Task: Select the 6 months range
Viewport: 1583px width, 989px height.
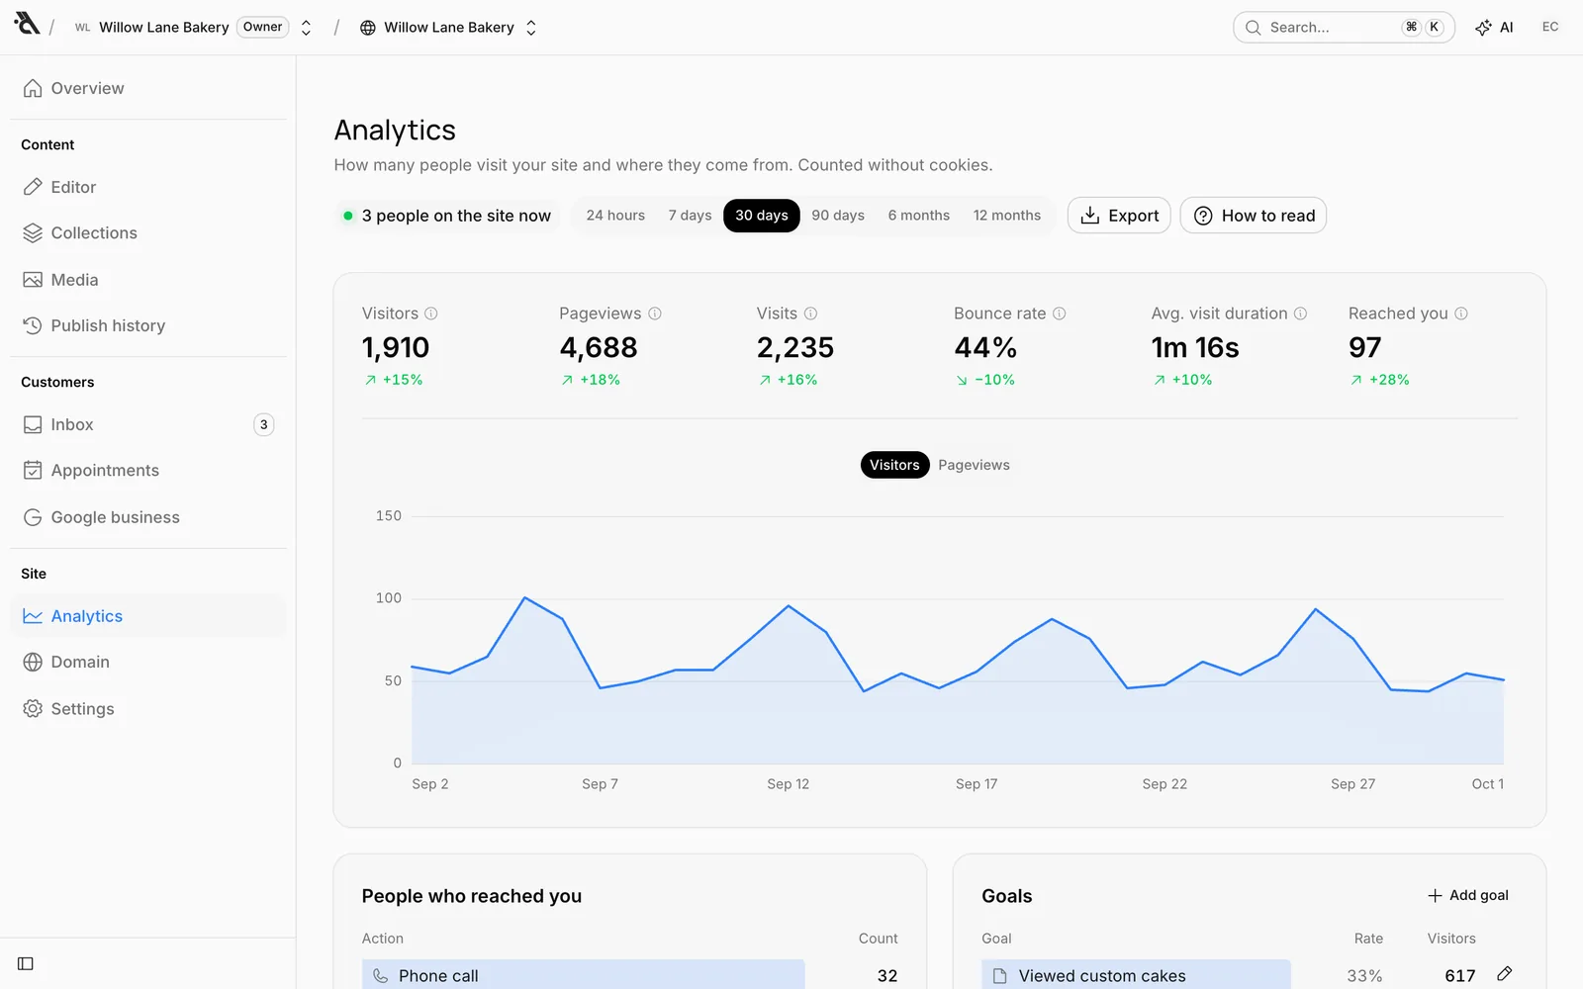Action: (918, 216)
